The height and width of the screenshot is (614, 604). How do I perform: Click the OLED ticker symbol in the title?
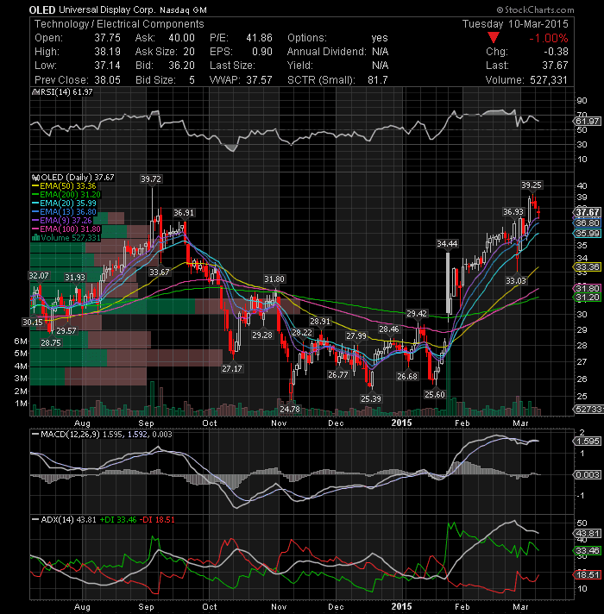point(42,10)
